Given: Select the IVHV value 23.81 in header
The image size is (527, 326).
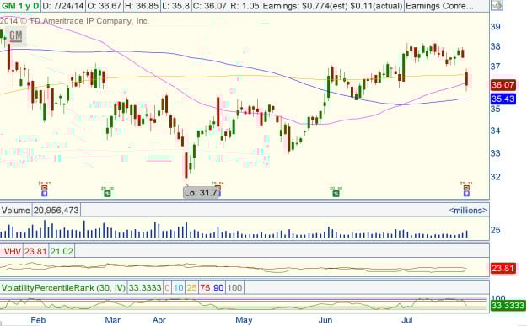Looking at the screenshot, I should click(35, 252).
